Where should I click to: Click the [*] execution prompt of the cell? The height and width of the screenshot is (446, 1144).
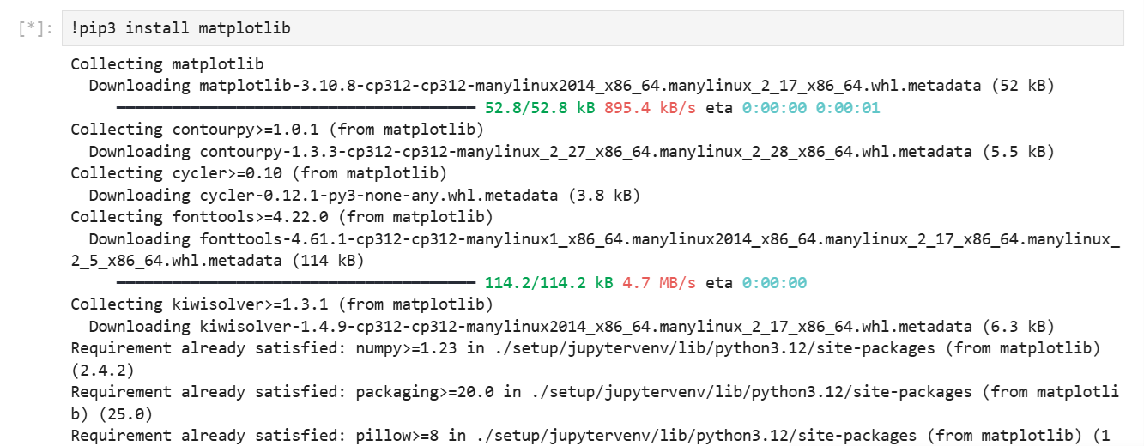click(x=37, y=29)
